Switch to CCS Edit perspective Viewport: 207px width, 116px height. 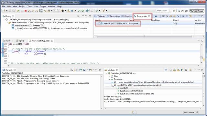click(183, 11)
